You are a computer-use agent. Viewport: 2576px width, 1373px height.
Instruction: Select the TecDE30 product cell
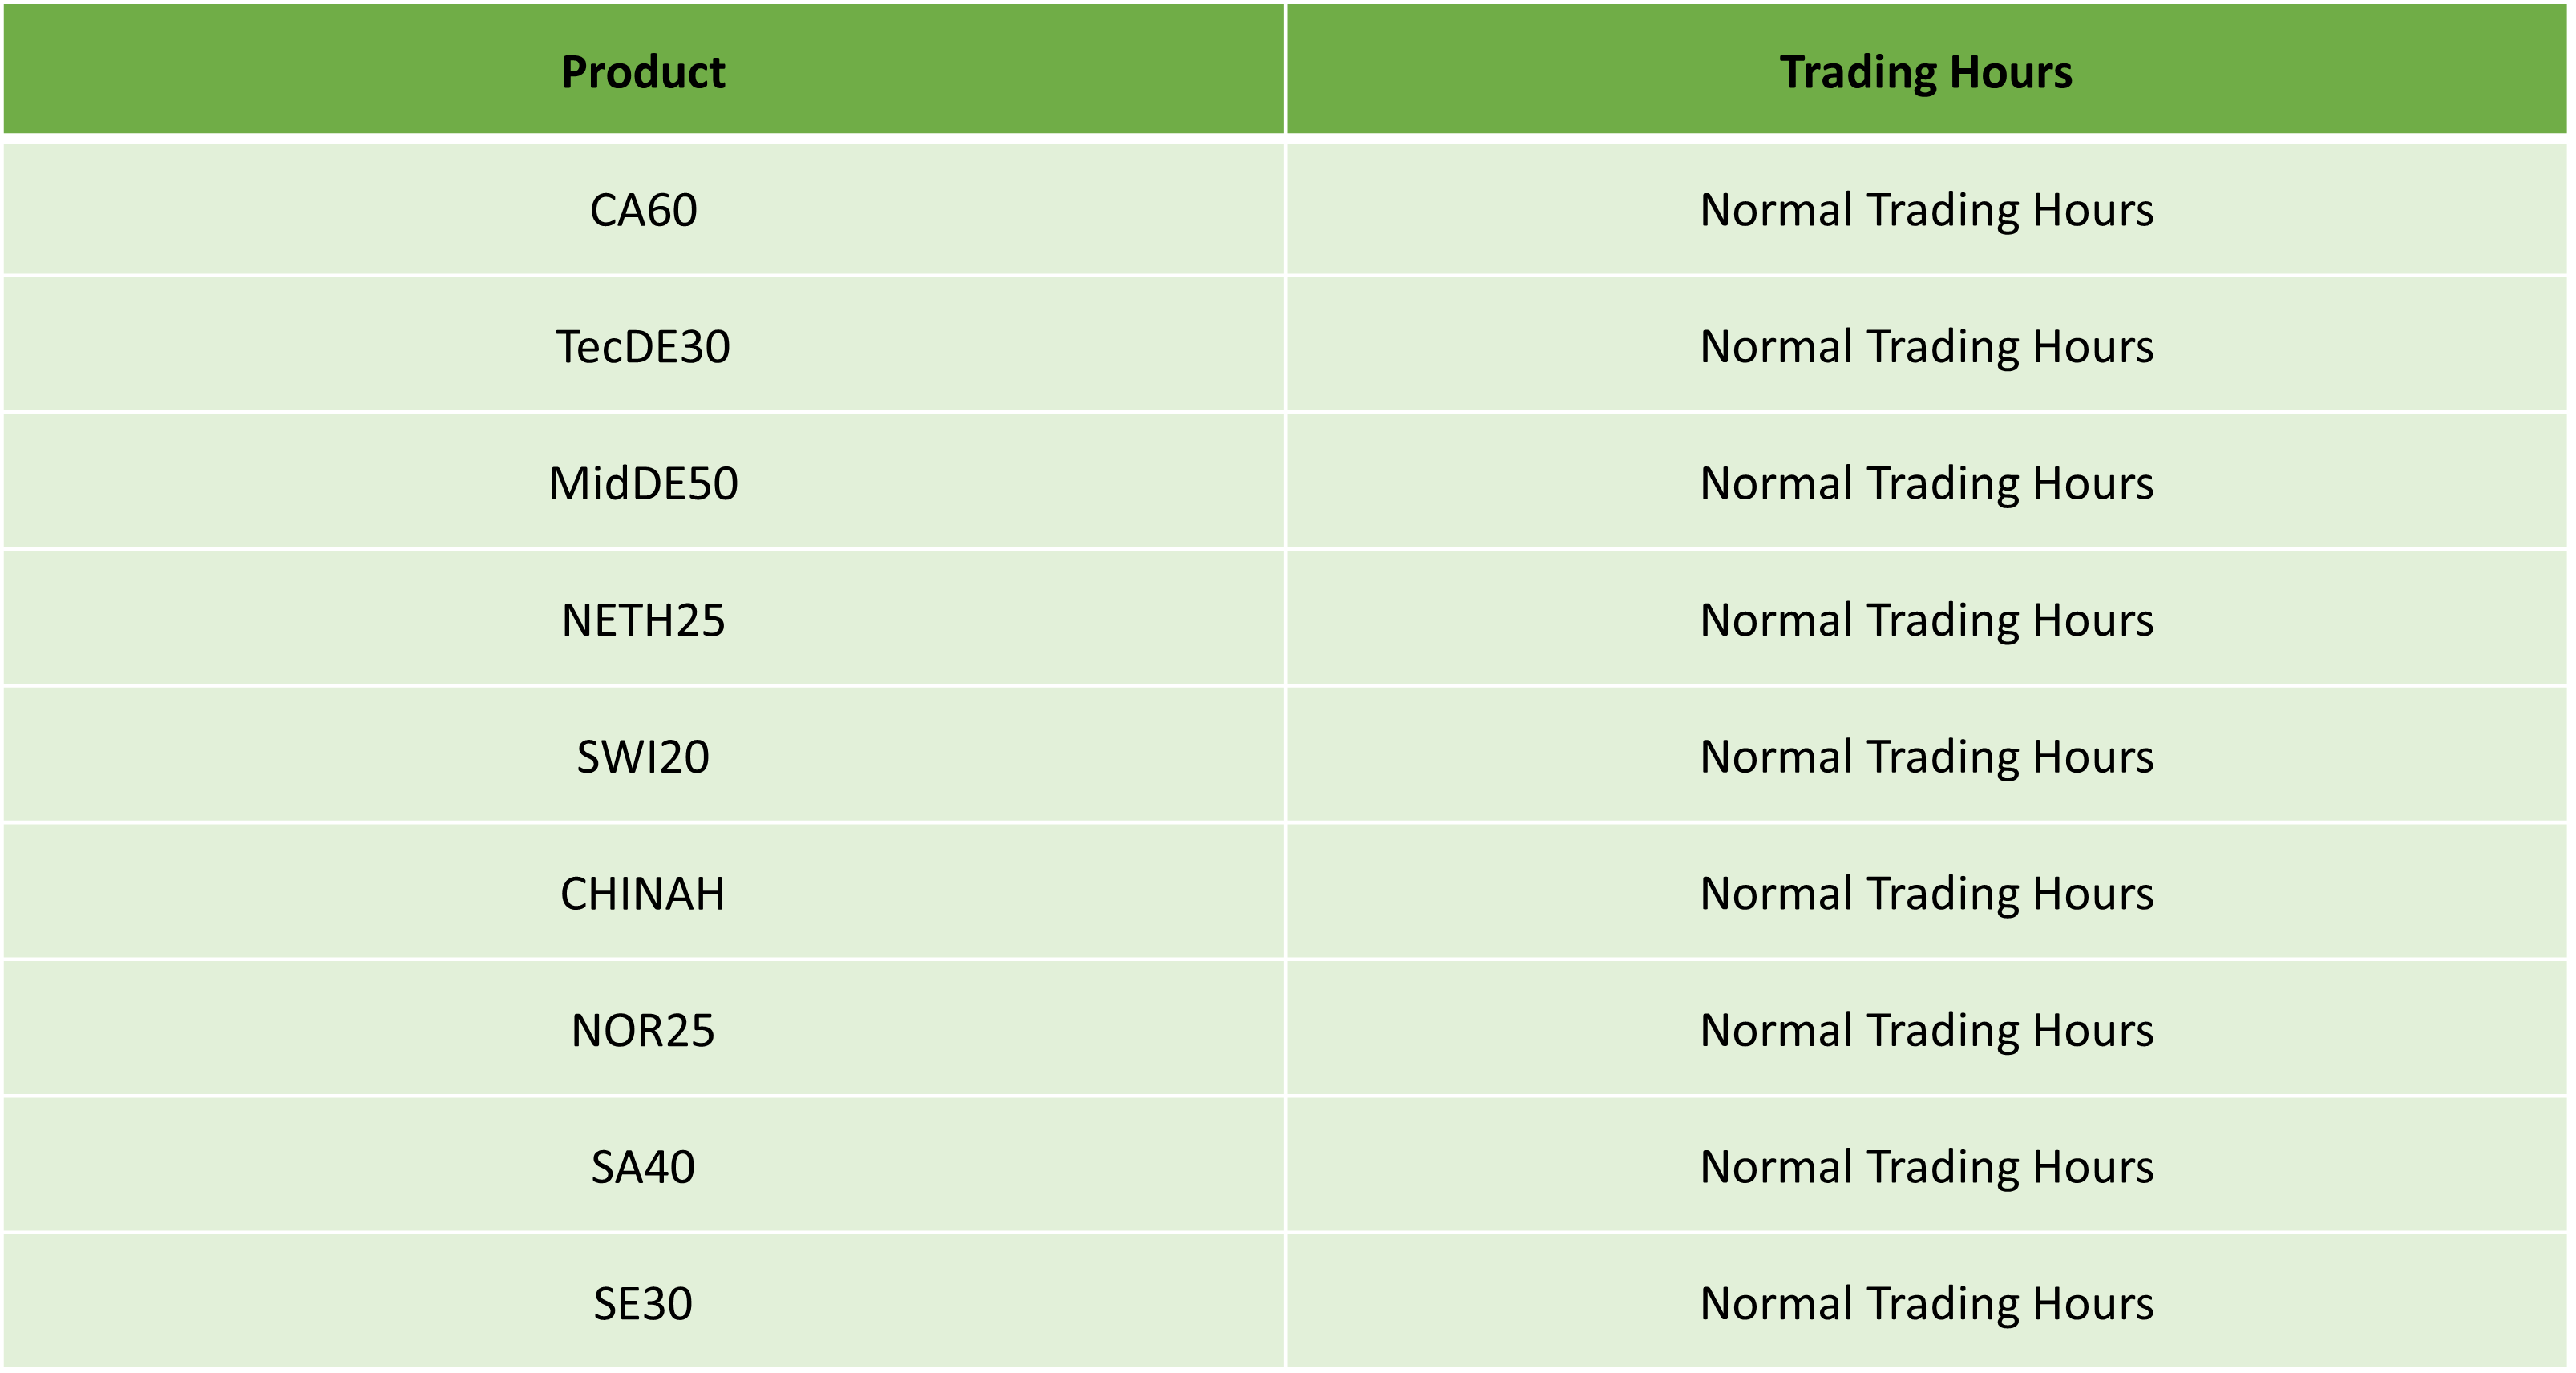point(643,346)
